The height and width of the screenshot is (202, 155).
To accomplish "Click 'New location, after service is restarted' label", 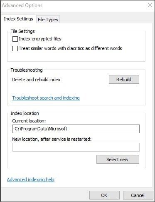I will coord(52,139).
